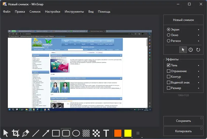The height and width of the screenshot is (139, 207).
Task: Open the Помощь menu
Action: click(x=104, y=12)
